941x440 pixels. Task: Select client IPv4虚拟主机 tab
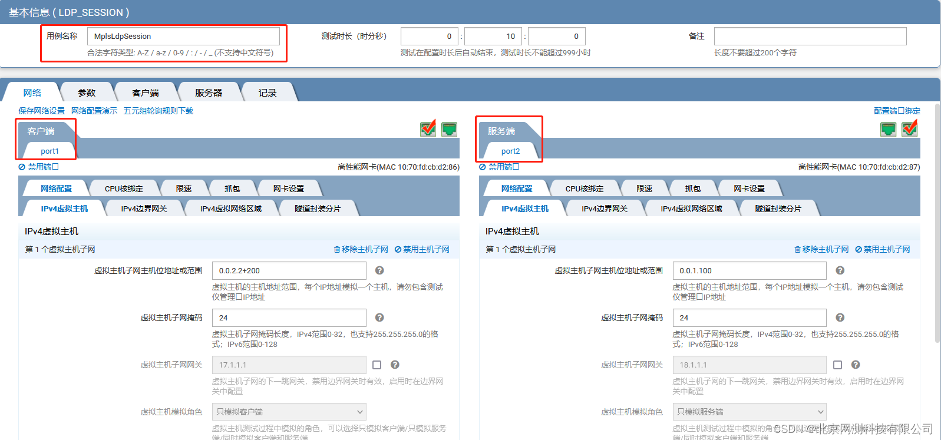click(64, 209)
